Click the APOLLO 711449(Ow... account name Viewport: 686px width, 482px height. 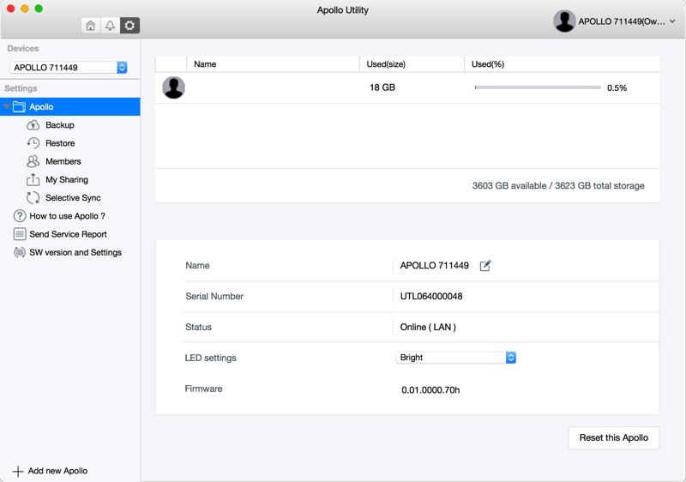[622, 21]
